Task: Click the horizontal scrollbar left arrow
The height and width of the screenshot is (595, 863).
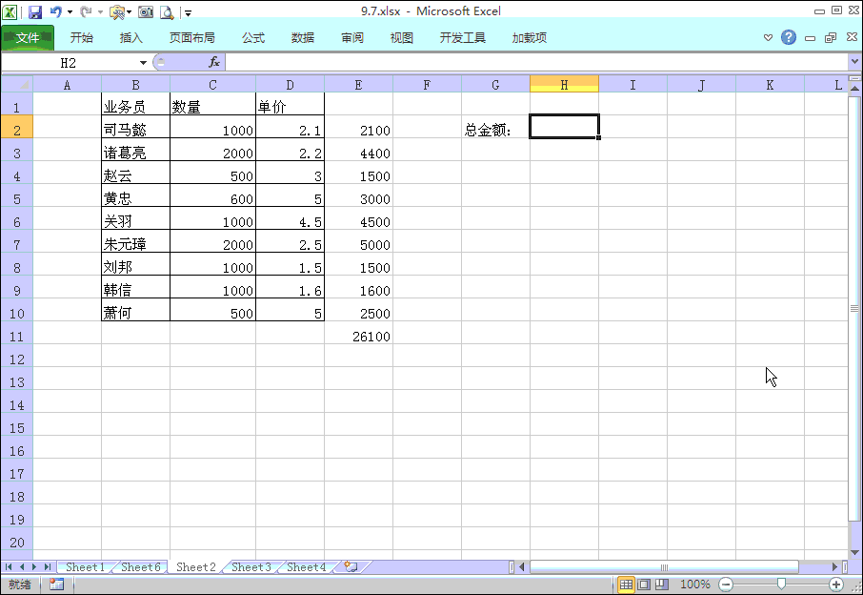Action: coord(522,566)
